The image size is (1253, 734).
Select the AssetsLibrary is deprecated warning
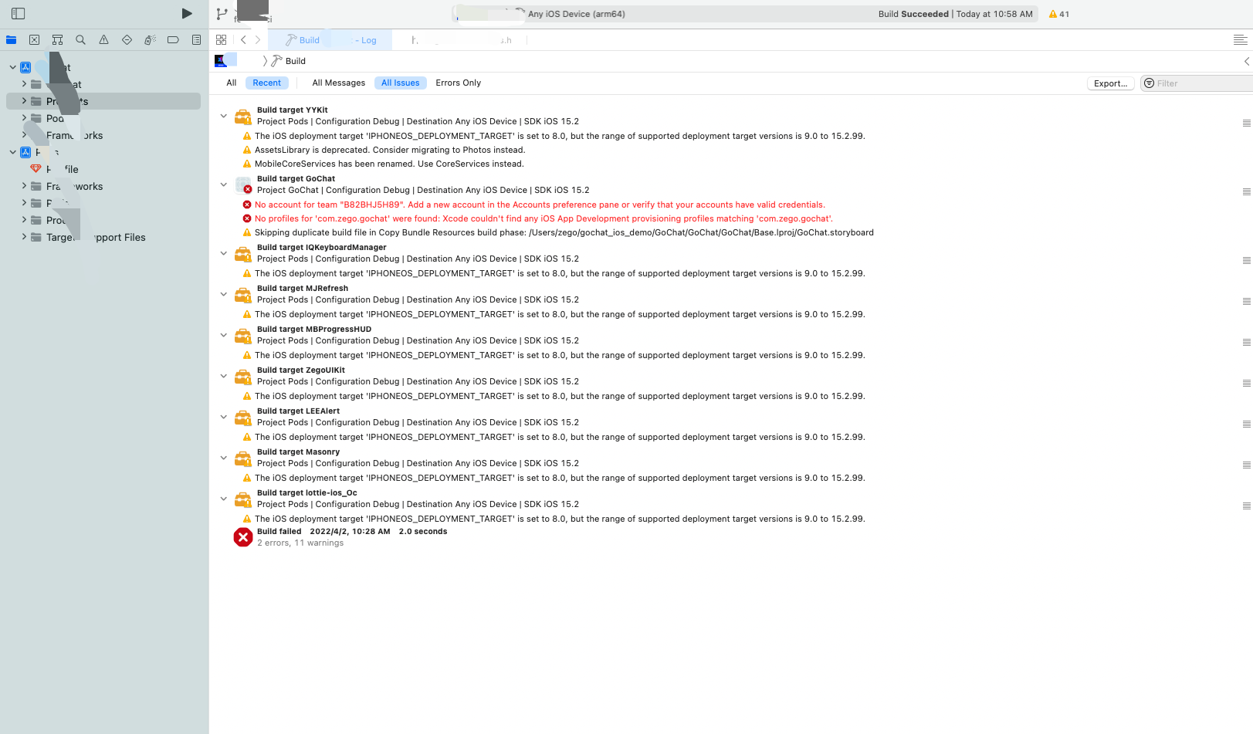[x=390, y=150]
